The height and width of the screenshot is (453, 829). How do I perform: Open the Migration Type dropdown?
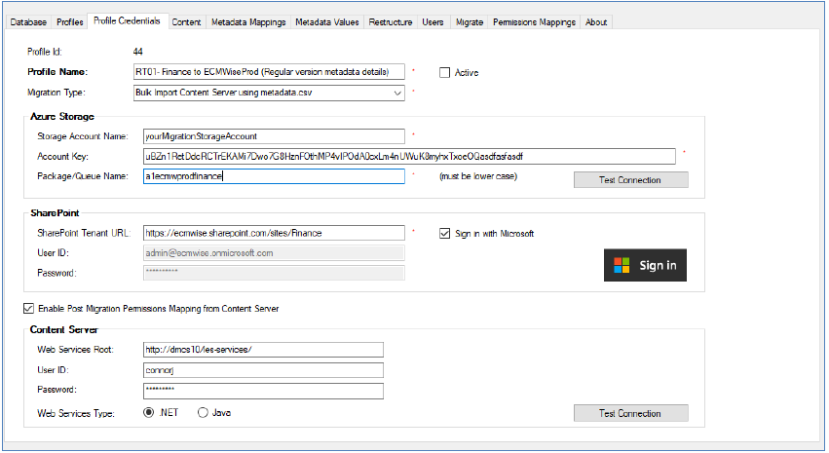click(x=396, y=94)
